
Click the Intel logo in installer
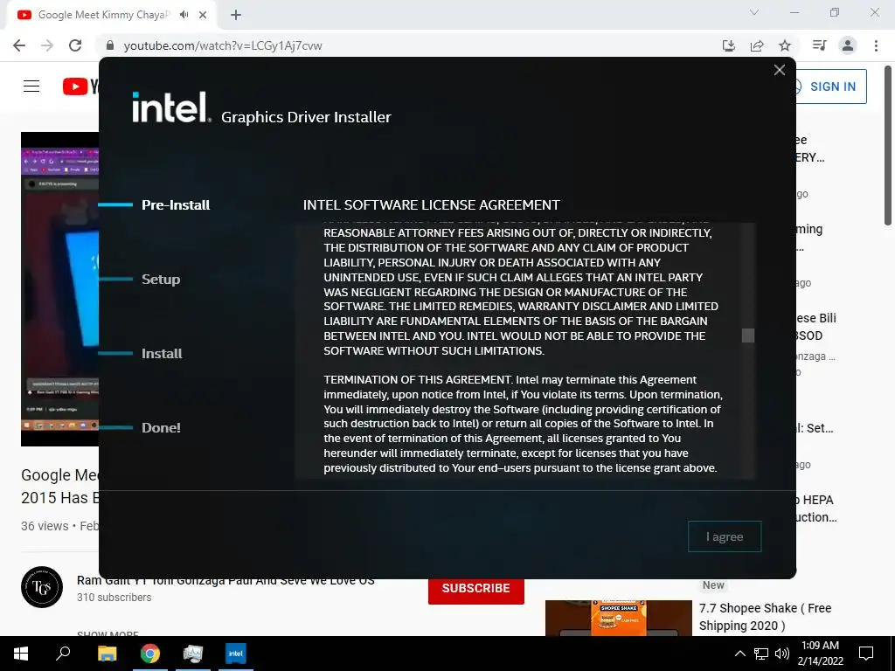(171, 107)
